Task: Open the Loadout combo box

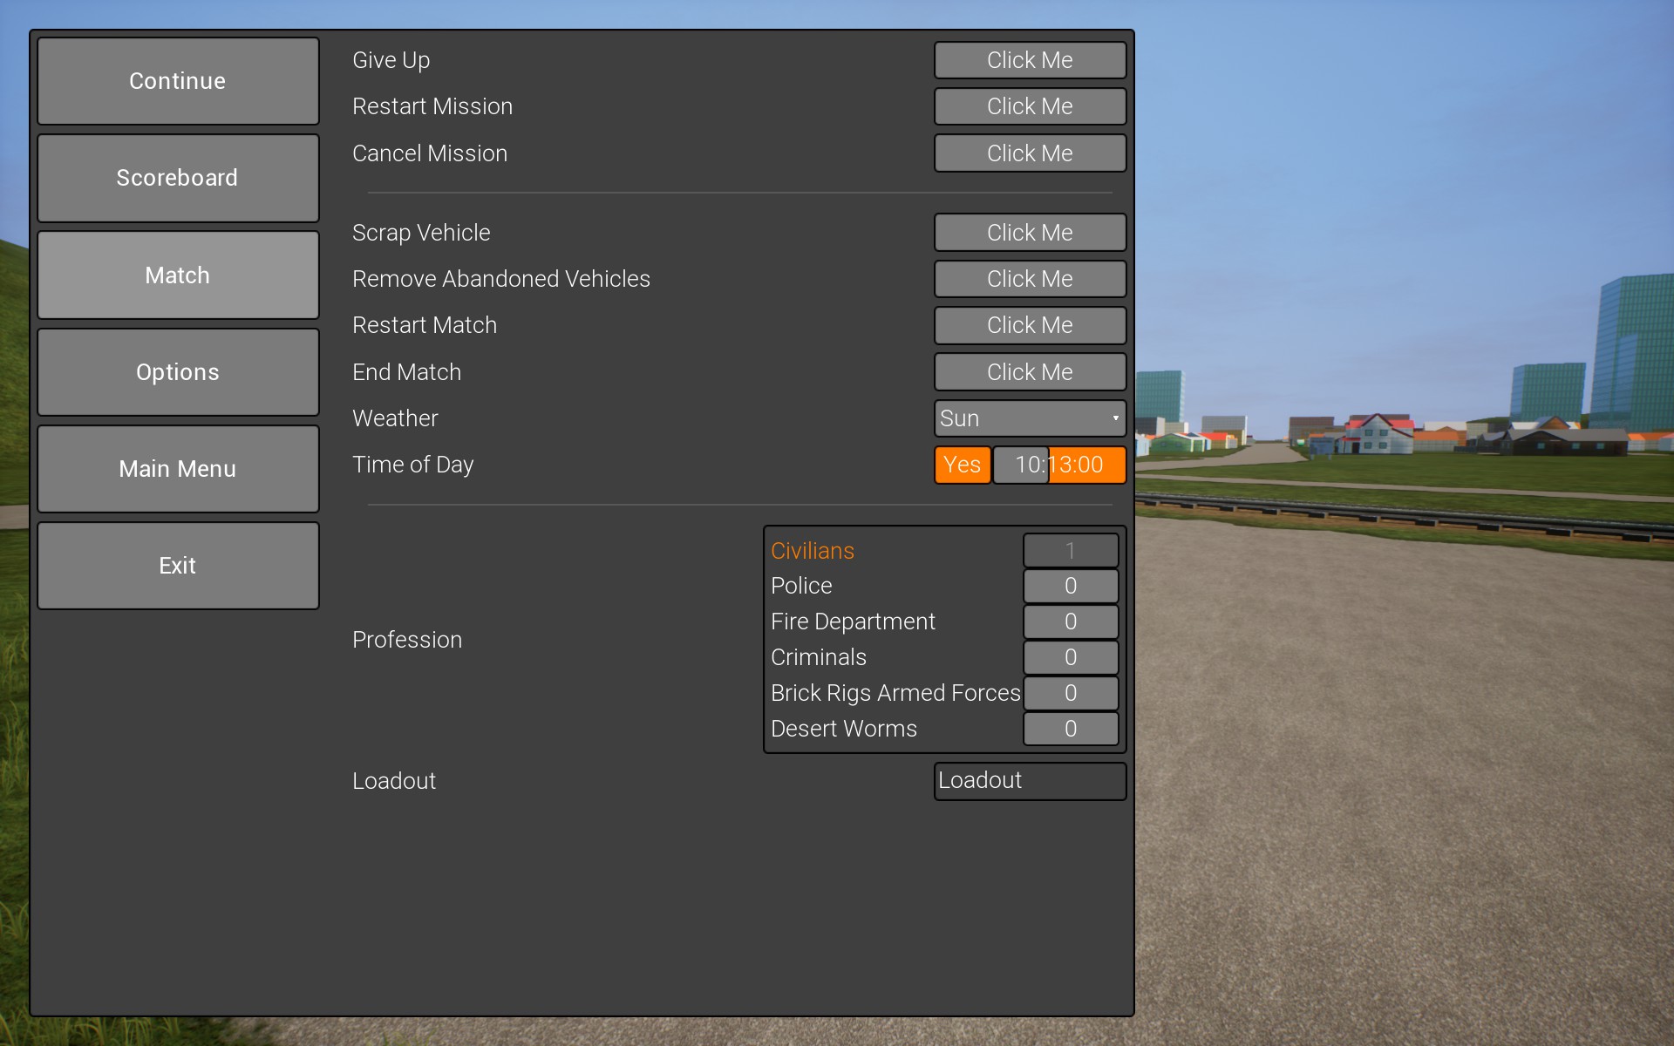Action: pyautogui.click(x=1030, y=781)
